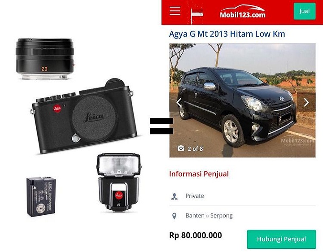Select the Leica 23 lens image
The image size is (323, 252).
[45, 59]
